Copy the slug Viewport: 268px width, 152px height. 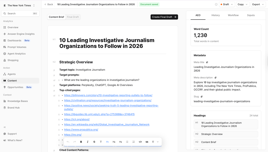(x=202, y=97)
